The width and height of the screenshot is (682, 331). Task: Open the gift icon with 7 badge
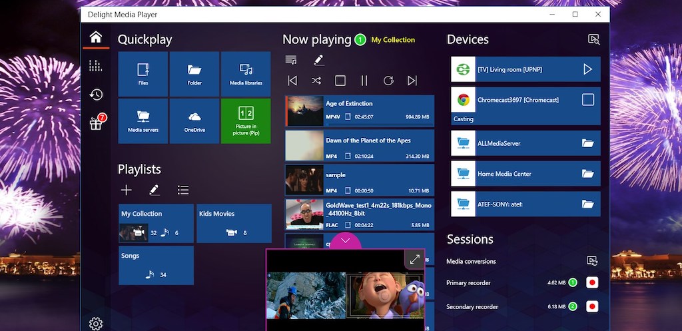(x=96, y=123)
